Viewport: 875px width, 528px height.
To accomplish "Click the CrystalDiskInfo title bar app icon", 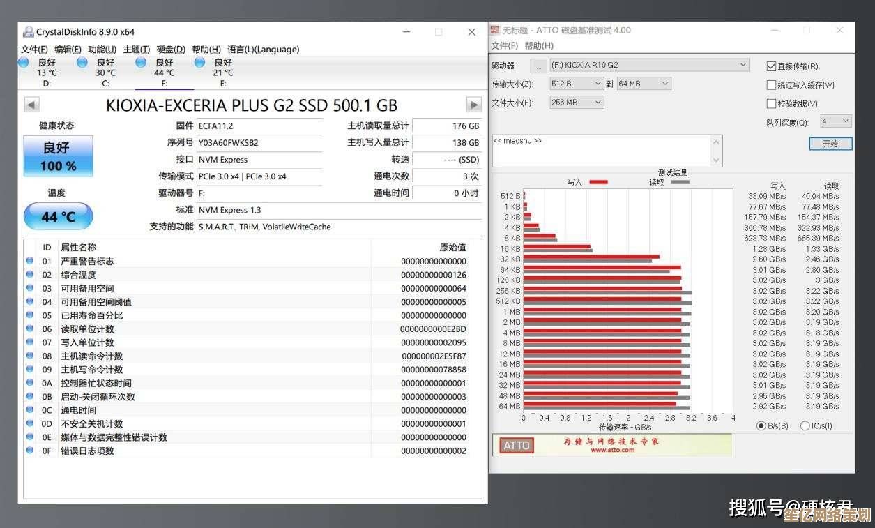I will [29, 32].
